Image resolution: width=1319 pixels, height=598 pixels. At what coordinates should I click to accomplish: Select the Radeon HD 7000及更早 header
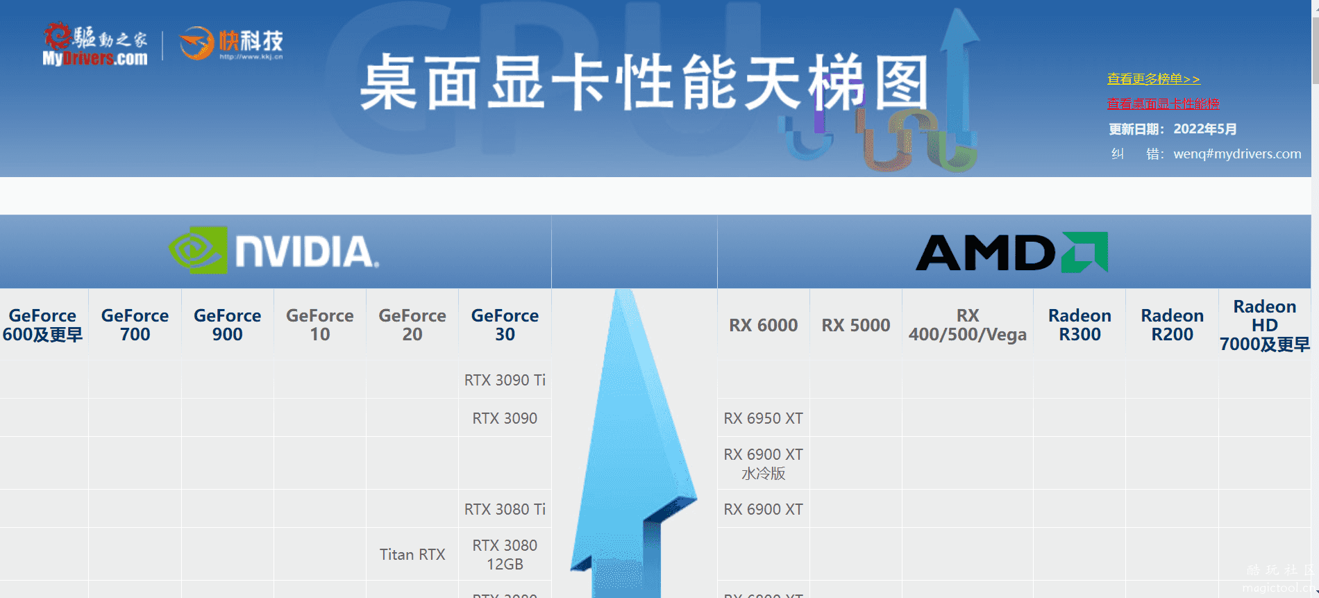click(x=1265, y=325)
